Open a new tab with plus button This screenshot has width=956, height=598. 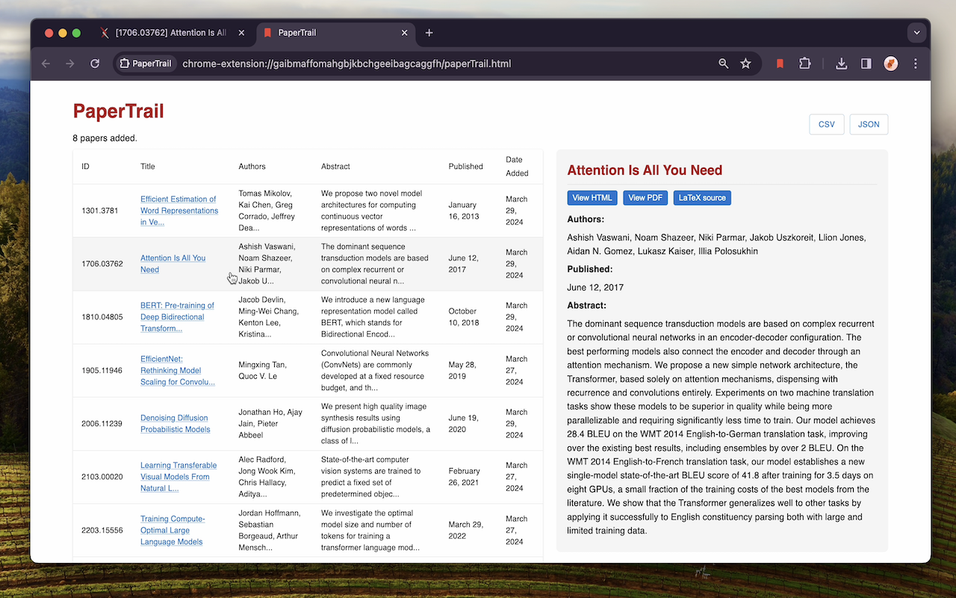coord(429,33)
